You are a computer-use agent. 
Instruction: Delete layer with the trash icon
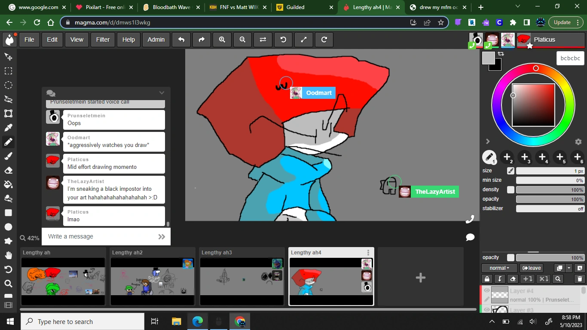click(580, 279)
